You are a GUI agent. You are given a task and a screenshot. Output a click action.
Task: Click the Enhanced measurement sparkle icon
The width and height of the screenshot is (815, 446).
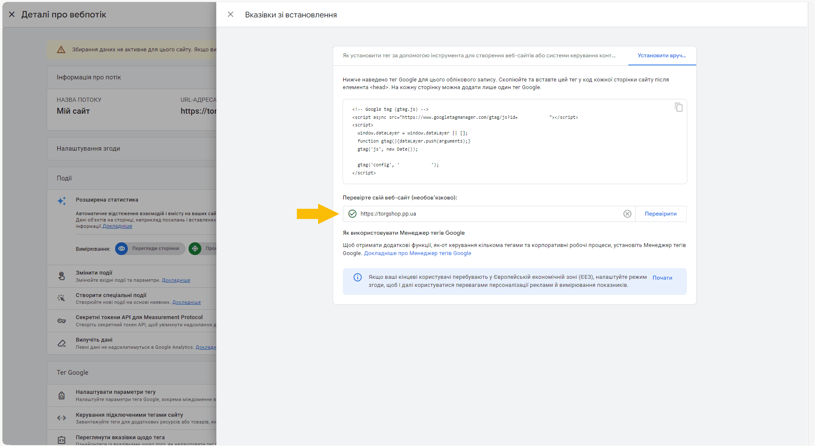click(x=62, y=201)
